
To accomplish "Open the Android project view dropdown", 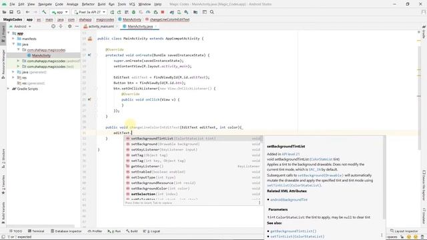I will click(x=21, y=27).
